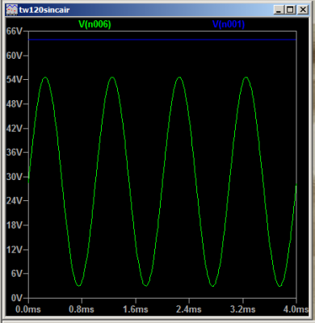Click the 0V vertical axis label
The width and height of the screenshot is (315, 323).
pyautogui.click(x=17, y=298)
